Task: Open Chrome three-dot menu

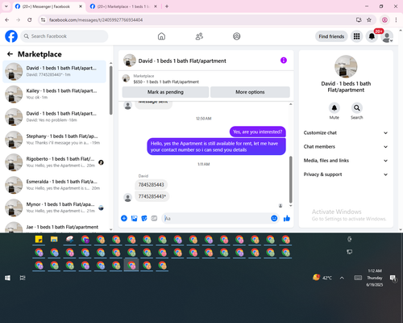Action: (396, 19)
